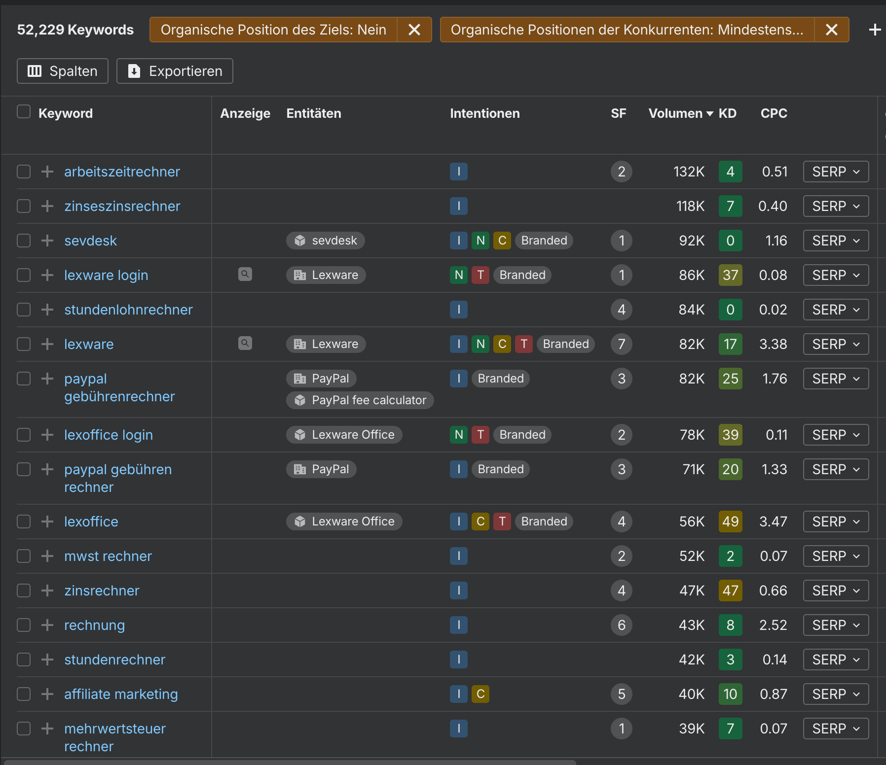The image size is (886, 765).
Task: Tick the checkbox for stundenrechner
Action: click(x=24, y=660)
